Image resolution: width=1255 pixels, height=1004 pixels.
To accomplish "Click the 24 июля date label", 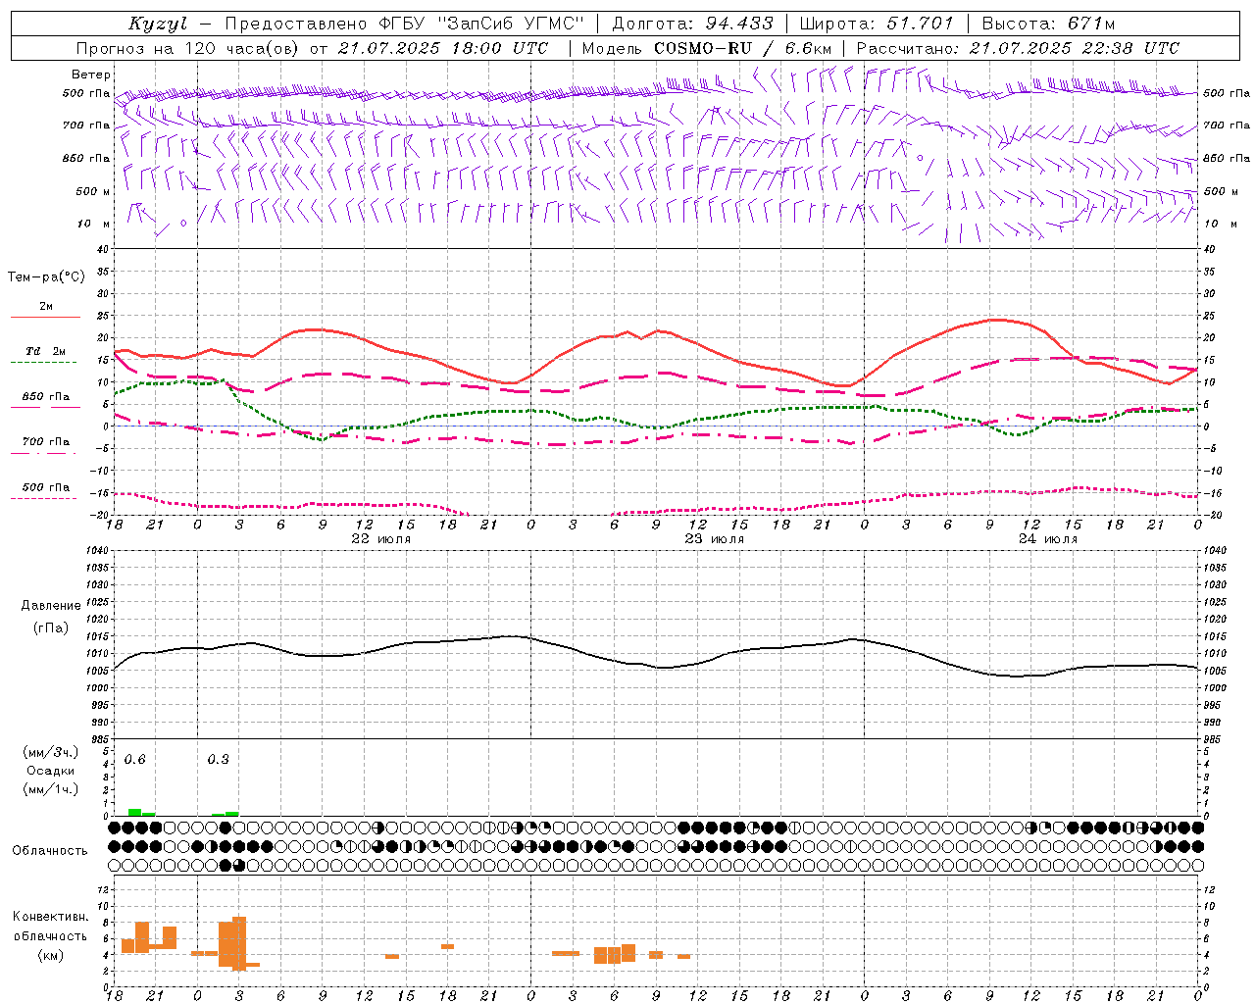I will click(x=1047, y=539).
